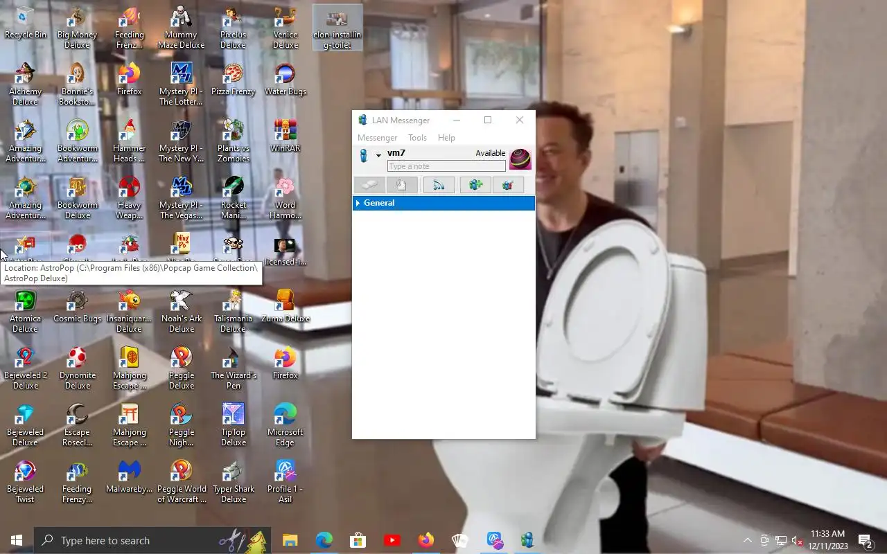The image size is (887, 554).
Task: Select the Microsoft Edge desktop shortcut
Action: pyautogui.click(x=285, y=425)
